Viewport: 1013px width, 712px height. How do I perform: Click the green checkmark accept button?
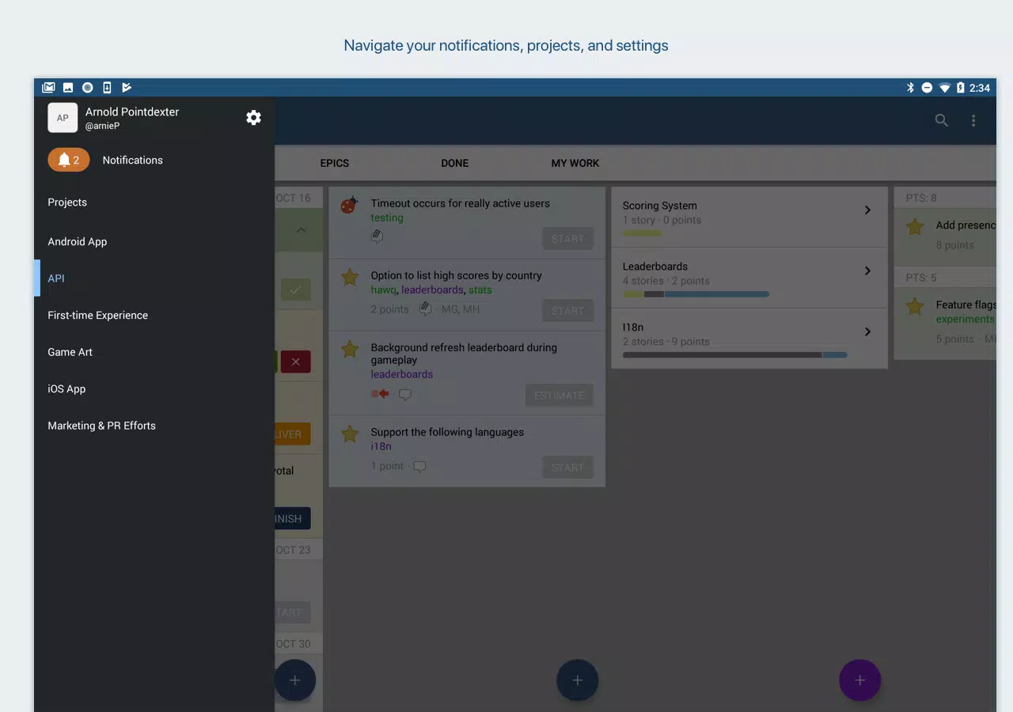[295, 290]
